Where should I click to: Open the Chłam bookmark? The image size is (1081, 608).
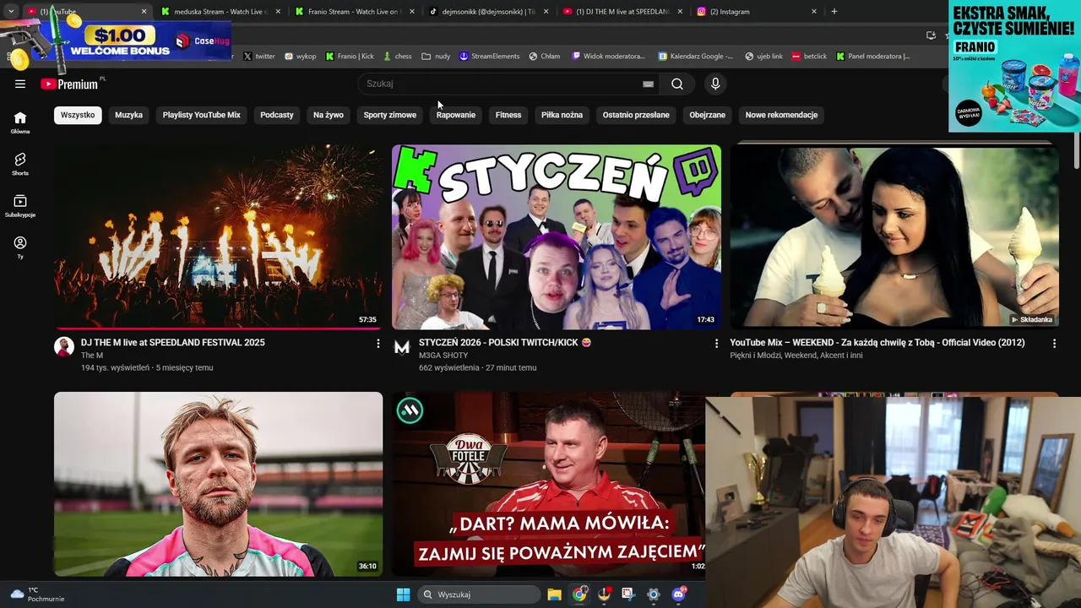coord(545,56)
